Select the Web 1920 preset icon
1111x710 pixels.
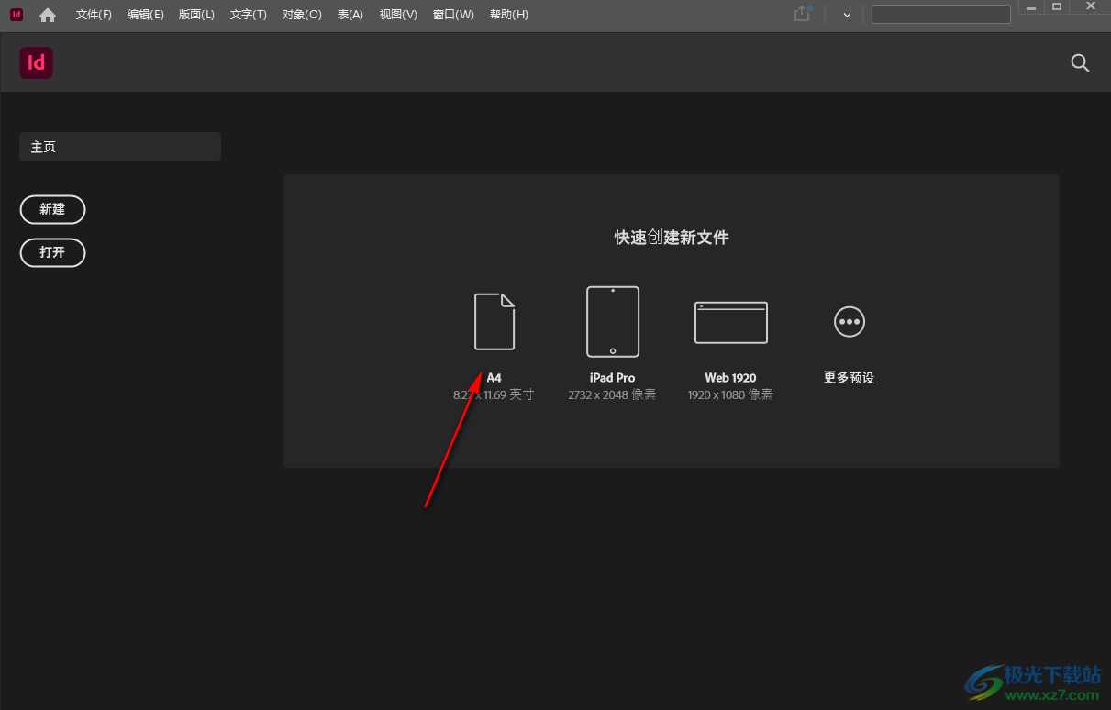[731, 322]
